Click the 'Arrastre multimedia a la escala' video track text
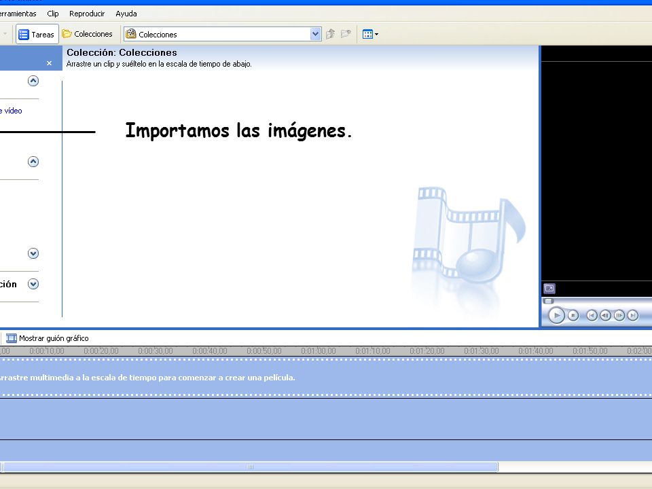Image resolution: width=652 pixels, height=489 pixels. point(147,378)
